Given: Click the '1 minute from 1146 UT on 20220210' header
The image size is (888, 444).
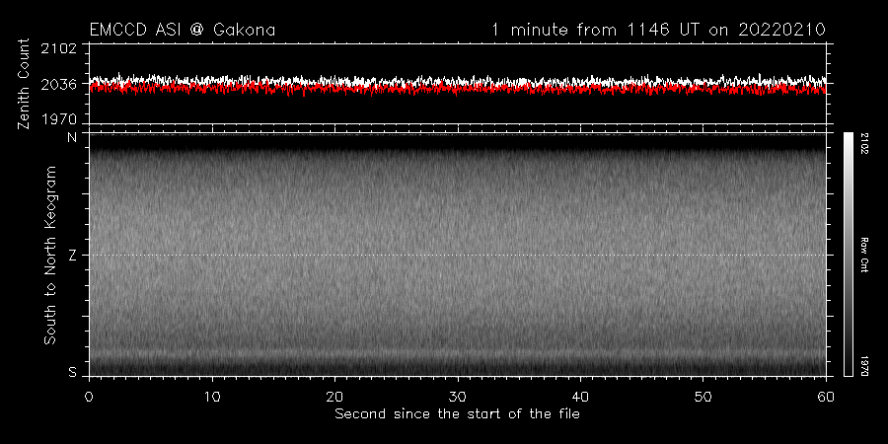Looking at the screenshot, I should click(x=658, y=30).
